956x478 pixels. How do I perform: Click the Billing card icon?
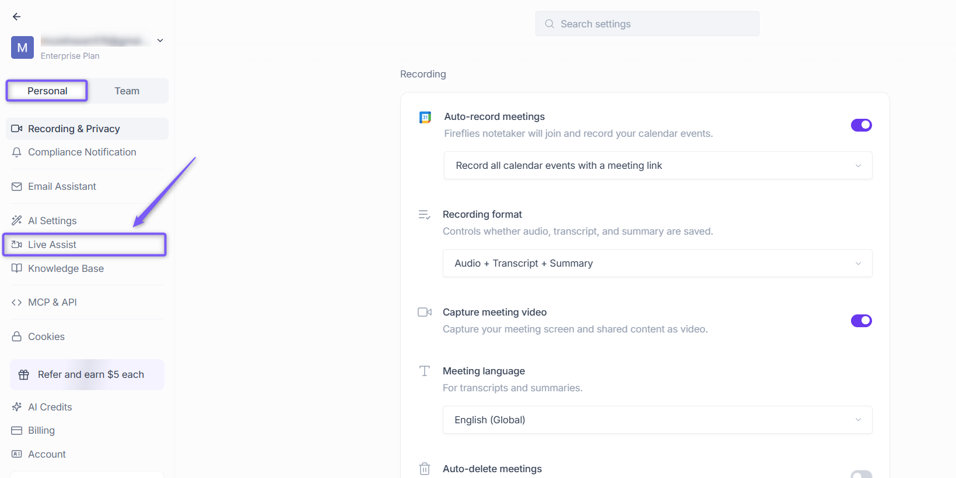(x=17, y=430)
